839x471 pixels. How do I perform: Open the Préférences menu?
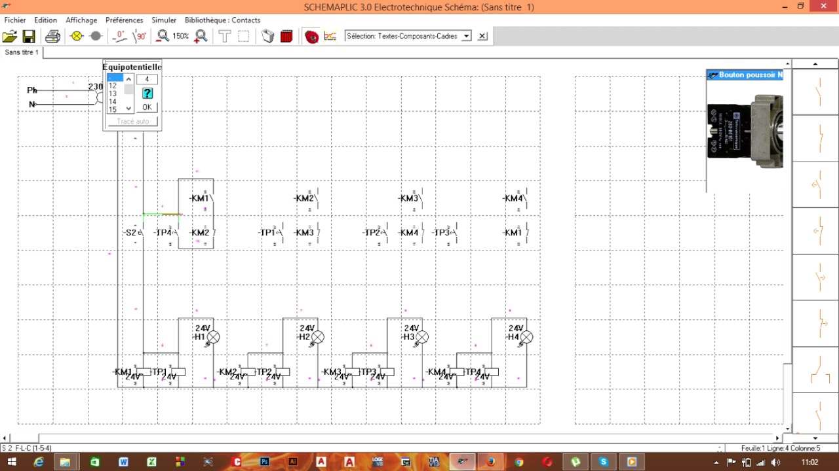tap(125, 20)
